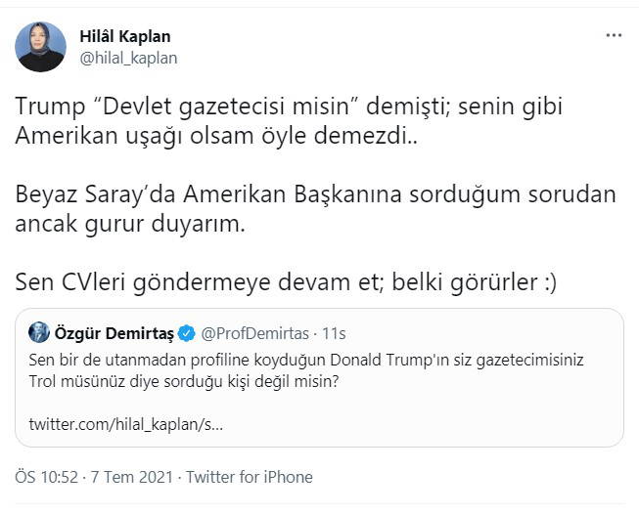
Task: Click the 11s timestamp in quoted tweet
Action: coord(333,333)
